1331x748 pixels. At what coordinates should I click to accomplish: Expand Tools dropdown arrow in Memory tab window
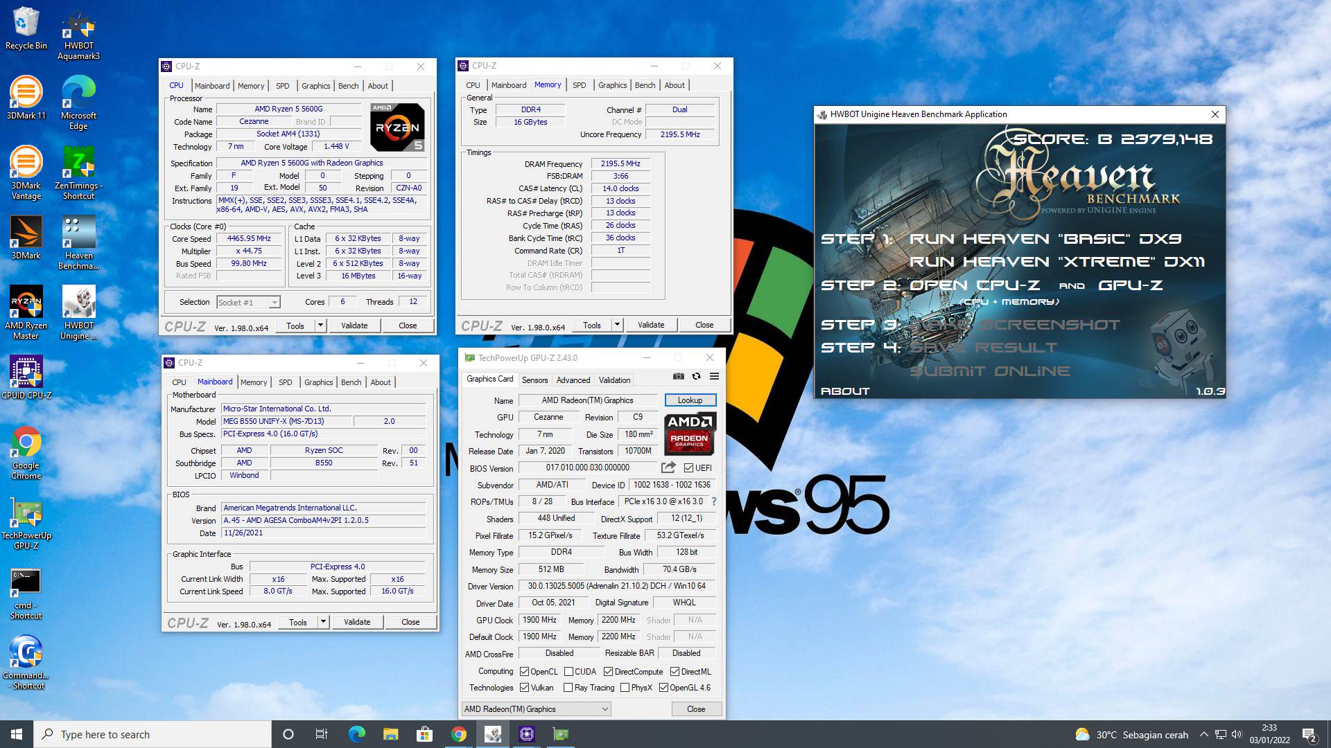(617, 324)
